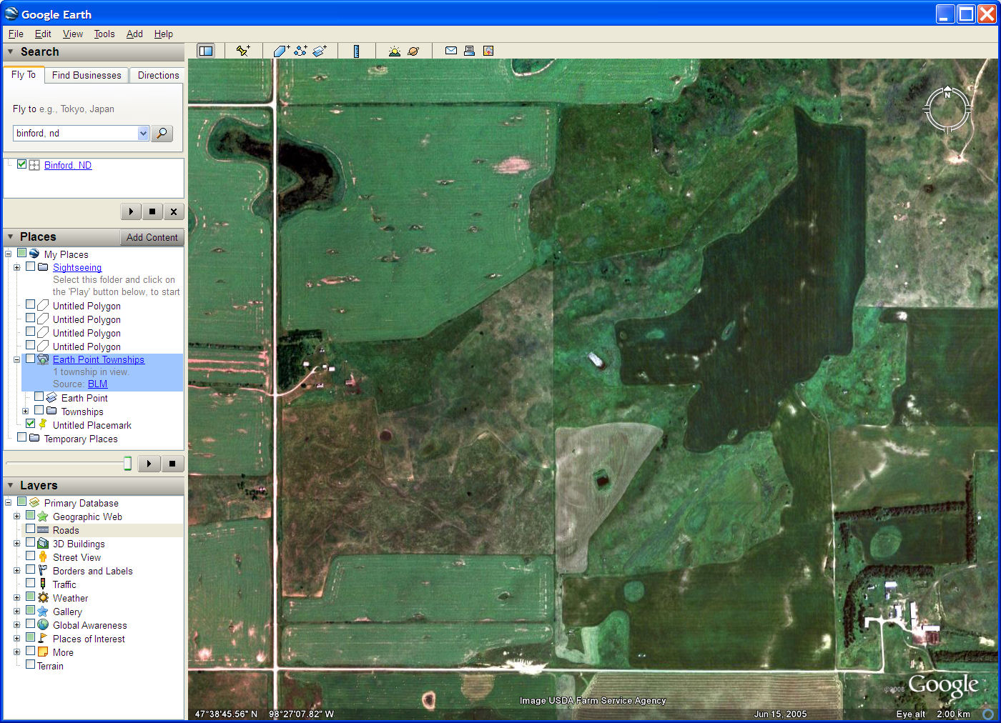Enable the Street View layer checkbox

tap(31, 556)
